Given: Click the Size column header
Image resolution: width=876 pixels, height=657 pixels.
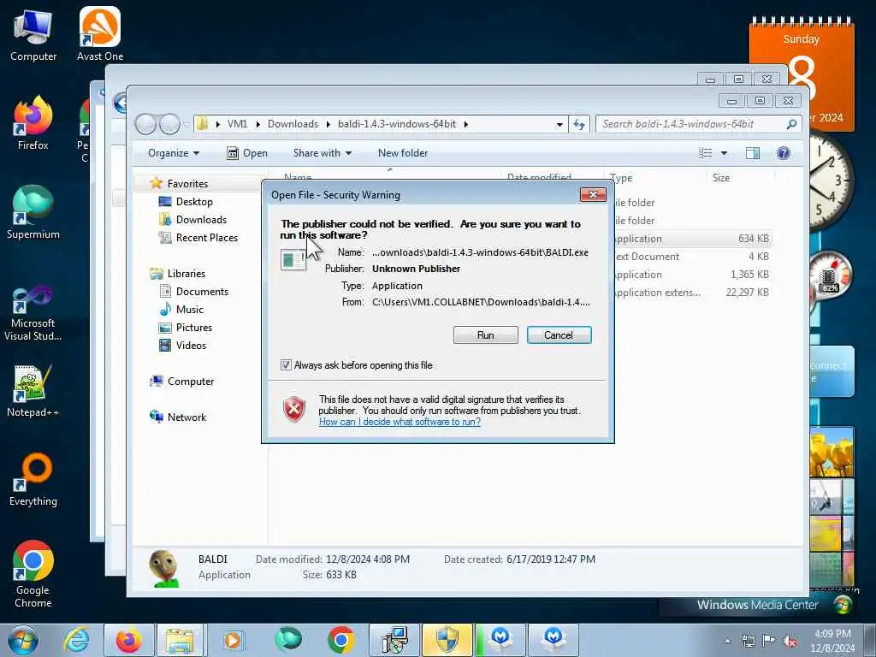Looking at the screenshot, I should tap(721, 178).
